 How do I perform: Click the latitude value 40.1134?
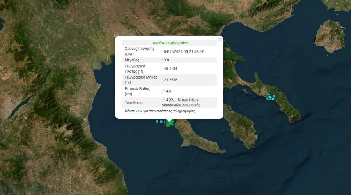[x=171, y=69]
